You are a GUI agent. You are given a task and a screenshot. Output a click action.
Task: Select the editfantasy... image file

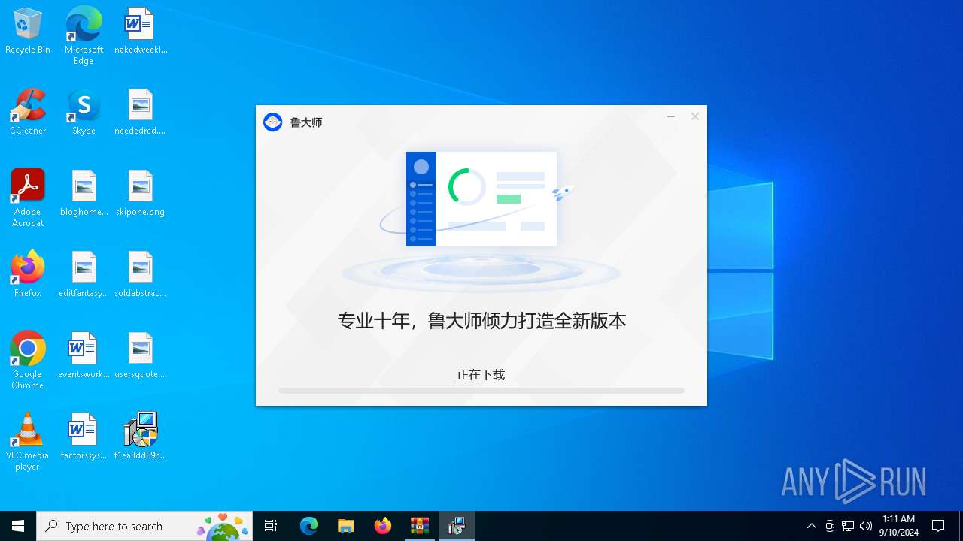pos(84,274)
